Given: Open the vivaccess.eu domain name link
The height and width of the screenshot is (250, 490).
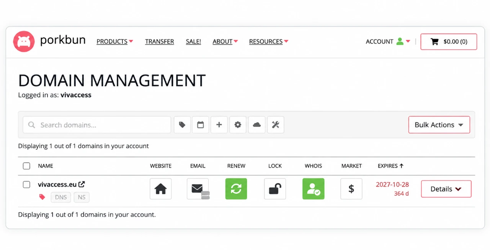Looking at the screenshot, I should pos(57,184).
